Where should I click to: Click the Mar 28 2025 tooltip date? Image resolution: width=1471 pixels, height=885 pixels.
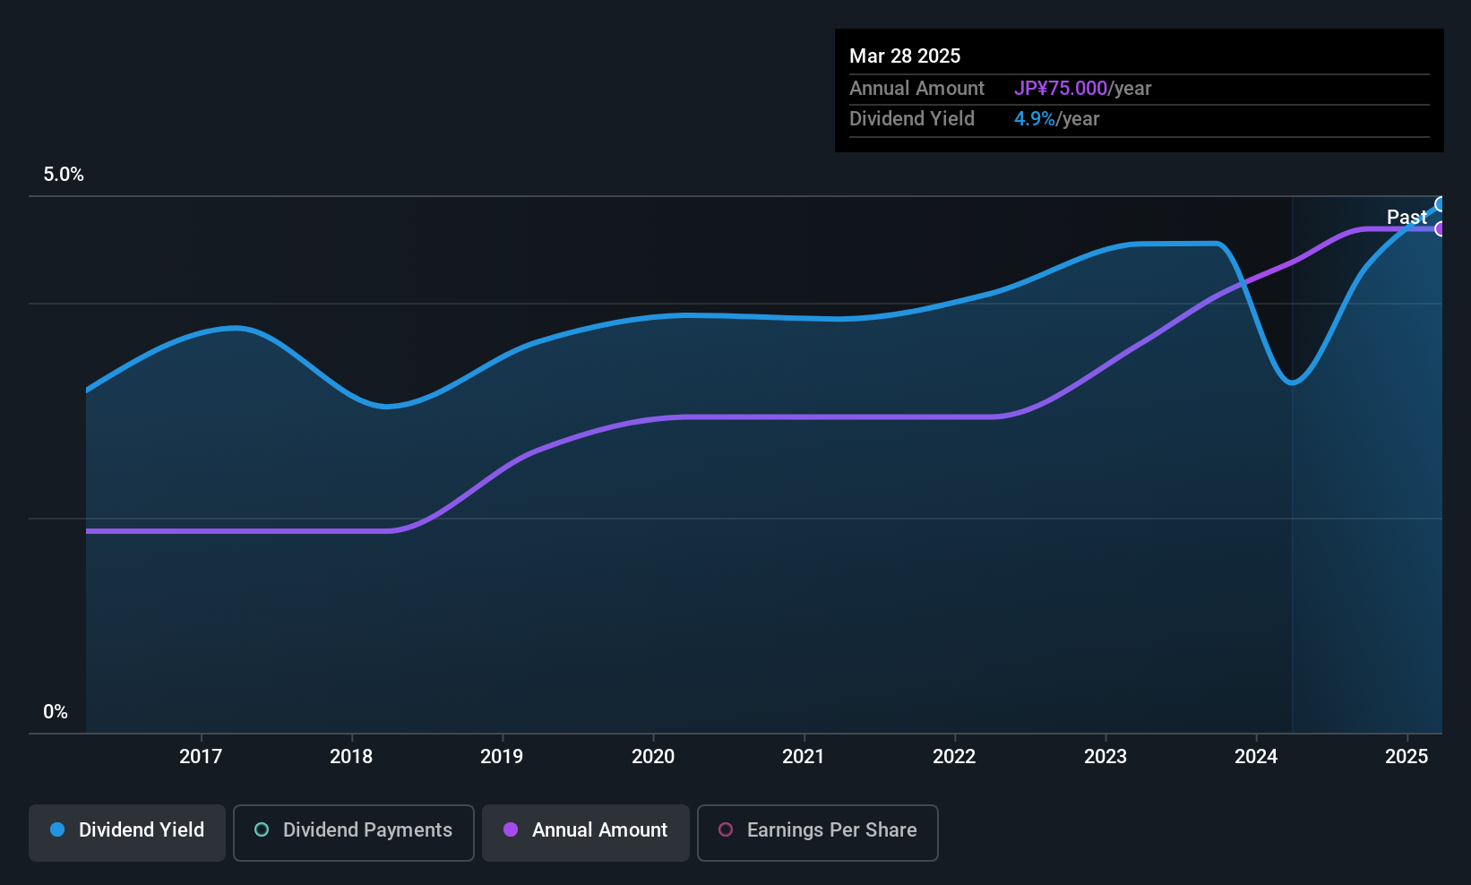(905, 56)
